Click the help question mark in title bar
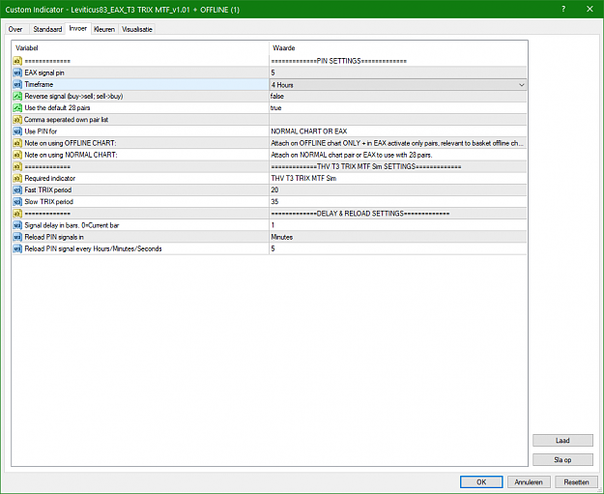Image resolution: width=604 pixels, height=494 pixels. coord(563,9)
